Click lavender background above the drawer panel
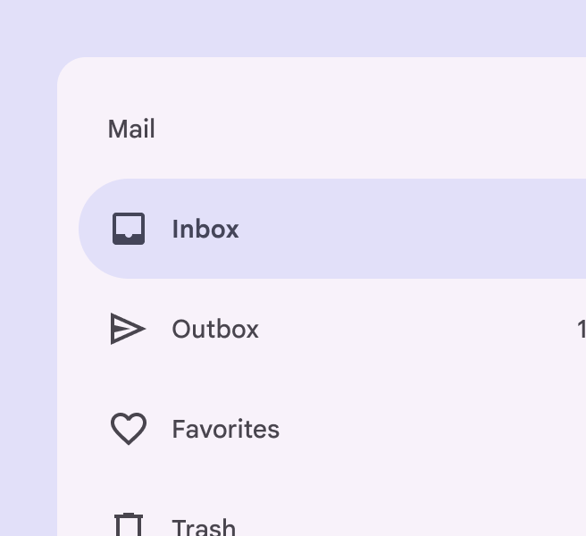The height and width of the screenshot is (536, 586). pyautogui.click(x=293, y=29)
